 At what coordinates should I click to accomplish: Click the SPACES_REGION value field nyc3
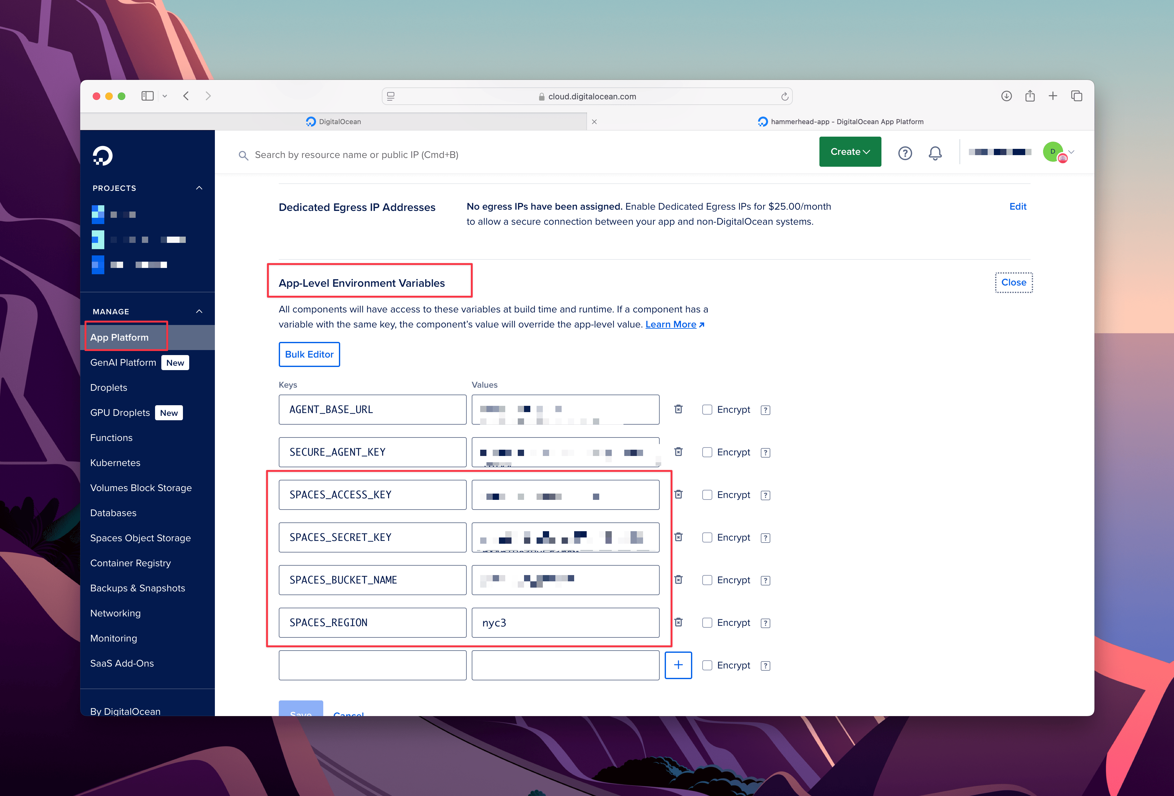(x=565, y=623)
